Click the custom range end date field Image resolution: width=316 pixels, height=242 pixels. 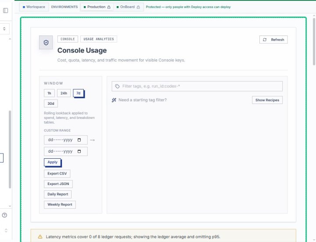tap(66, 151)
